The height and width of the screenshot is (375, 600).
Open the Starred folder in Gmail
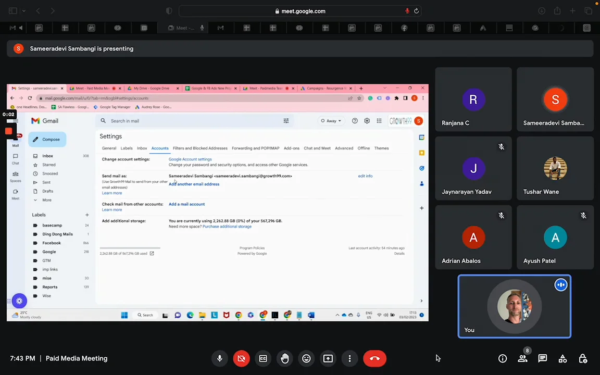click(48, 165)
